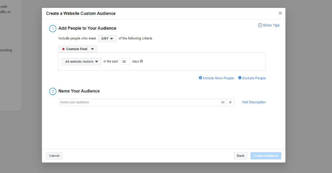Click the info icon next to days
The width and height of the screenshot is (332, 173).
pyautogui.click(x=141, y=61)
